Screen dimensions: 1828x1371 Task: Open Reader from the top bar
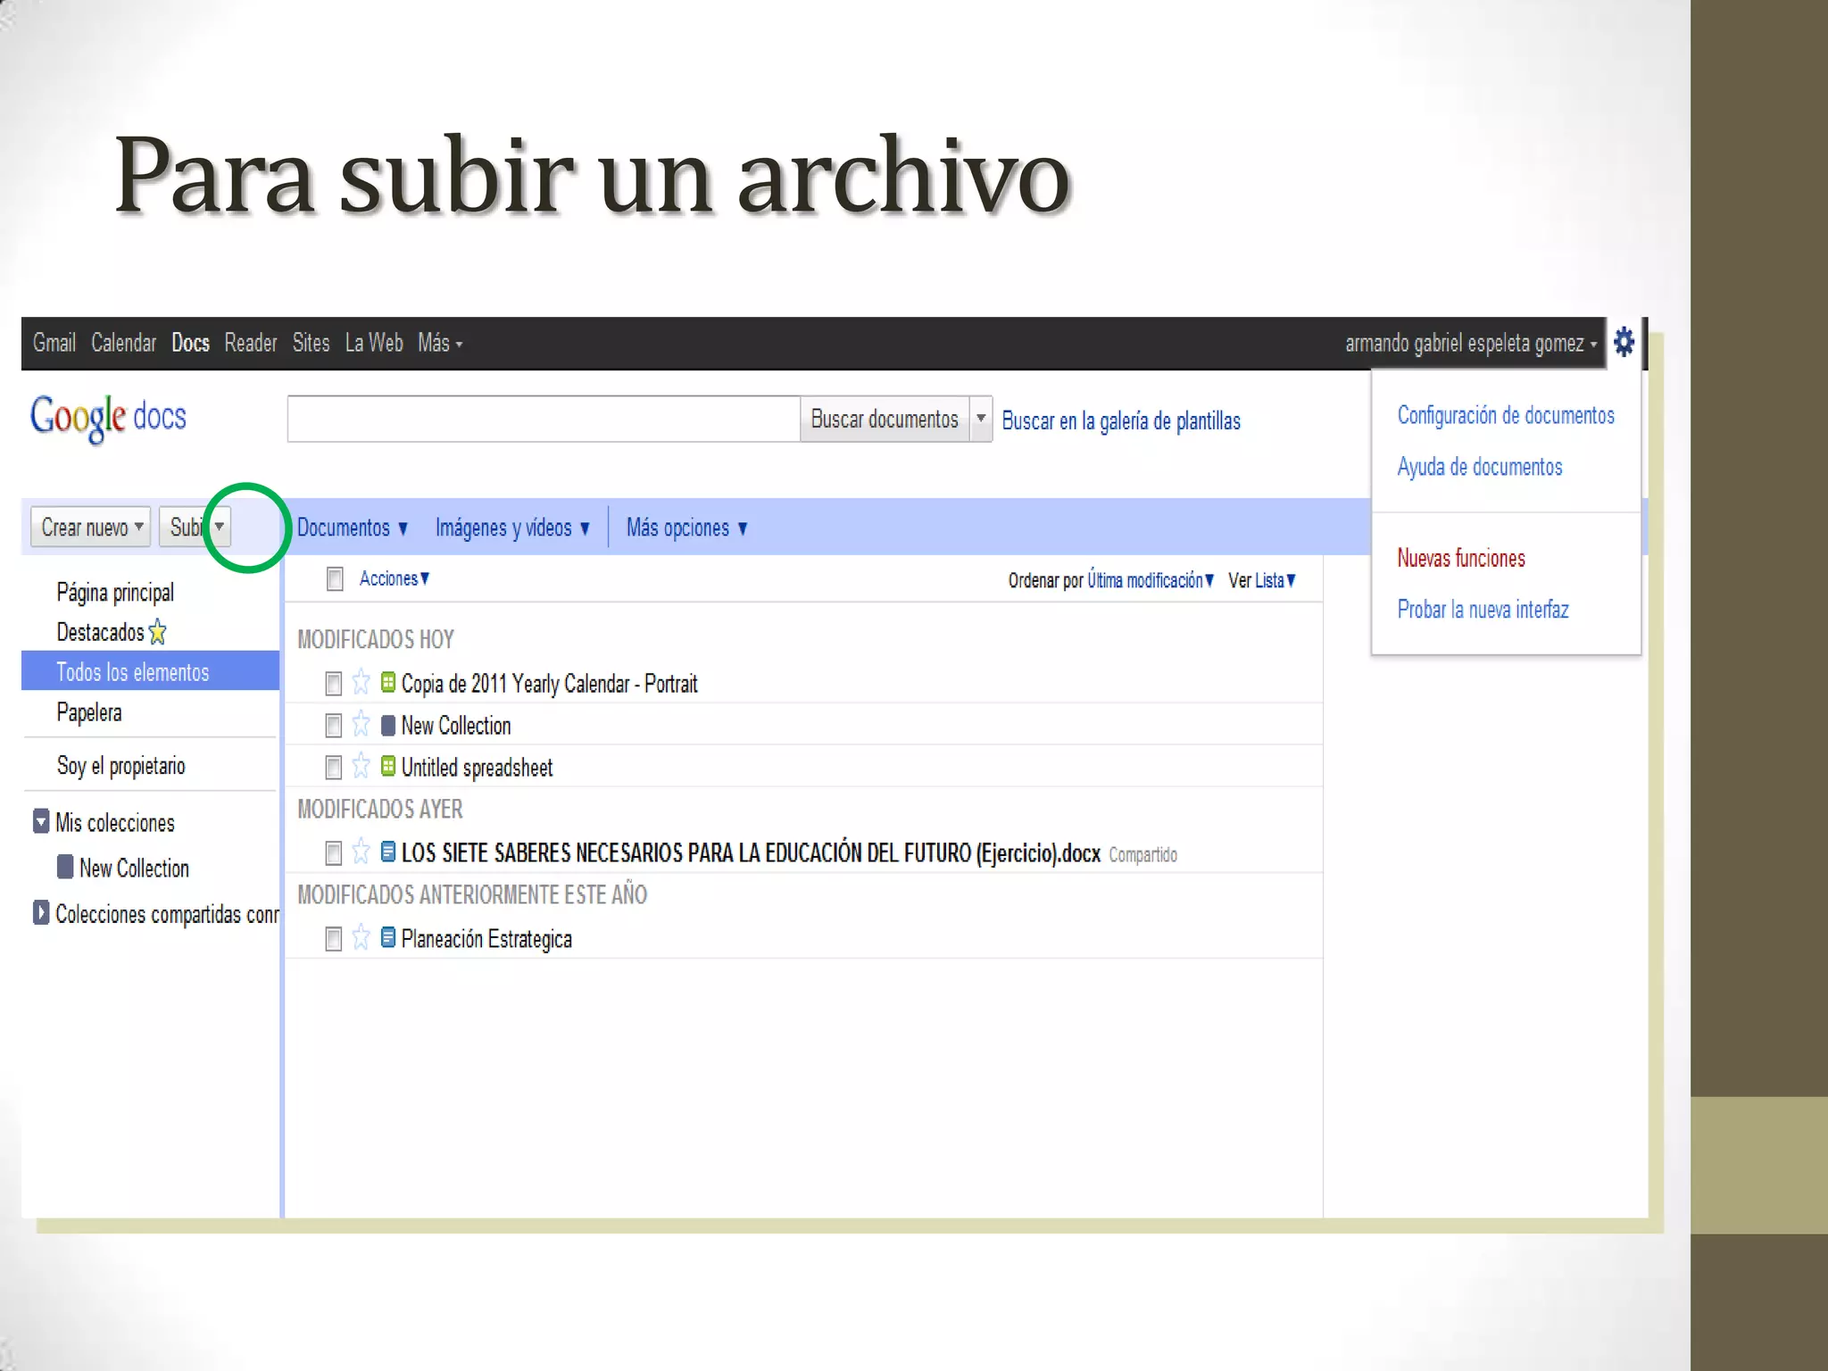tap(251, 343)
